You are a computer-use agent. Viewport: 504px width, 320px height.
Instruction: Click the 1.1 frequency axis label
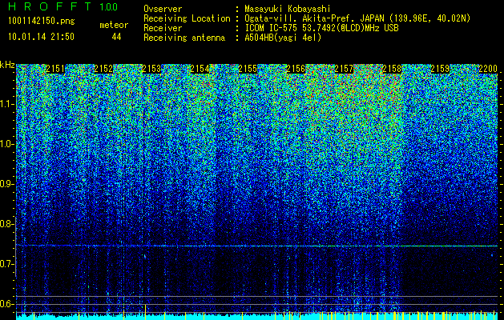click(7, 104)
